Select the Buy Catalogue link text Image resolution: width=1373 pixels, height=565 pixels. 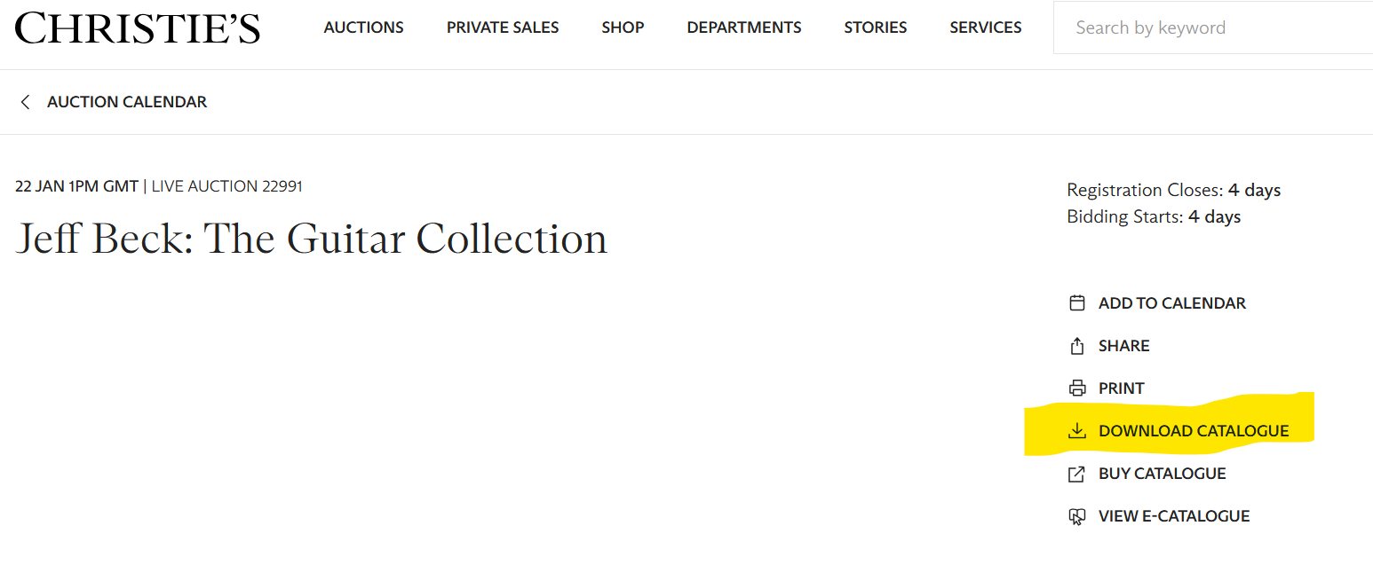(x=1163, y=474)
